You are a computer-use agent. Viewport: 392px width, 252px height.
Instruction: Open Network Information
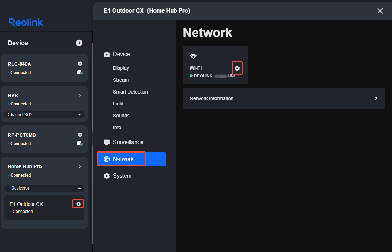[284, 98]
